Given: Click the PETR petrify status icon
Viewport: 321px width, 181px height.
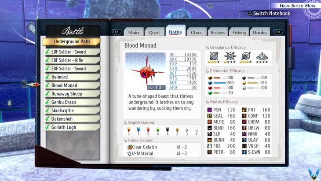Looking at the screenshot, I should (x=209, y=152).
